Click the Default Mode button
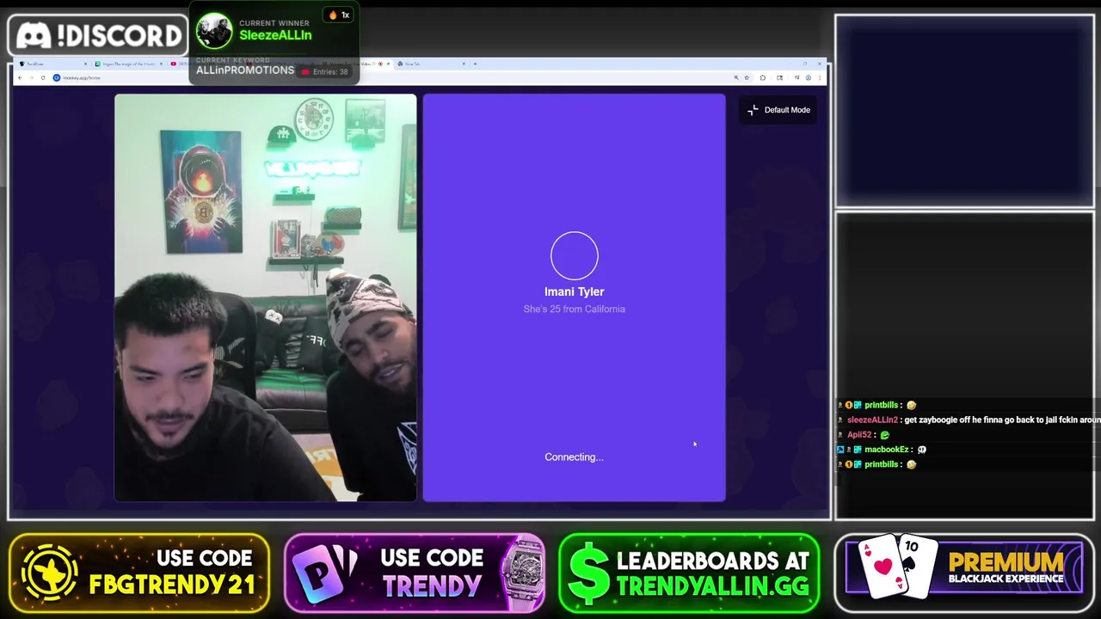Screen dimensions: 1101x619 [778, 110]
